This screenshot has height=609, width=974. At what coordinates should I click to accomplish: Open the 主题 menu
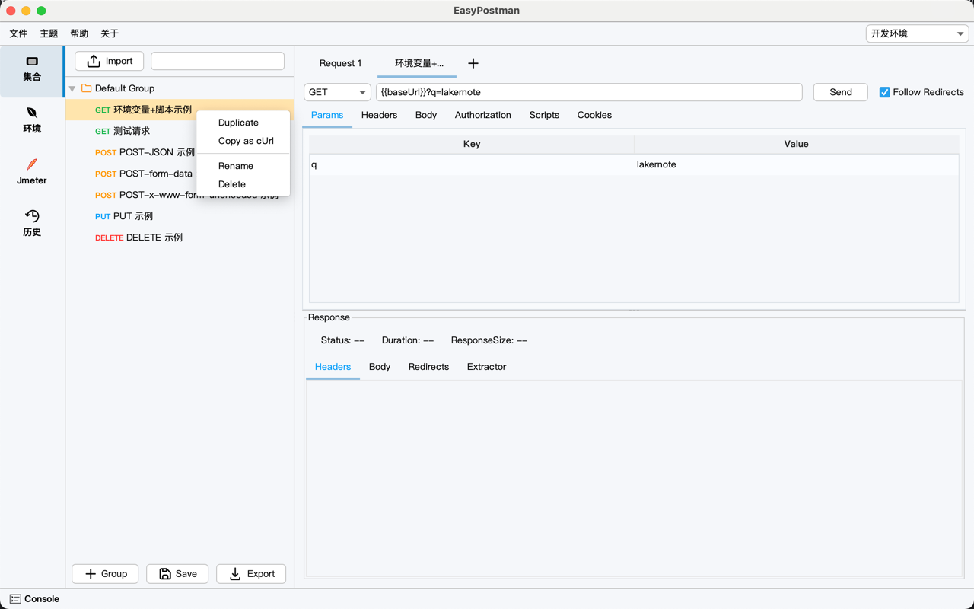click(49, 33)
